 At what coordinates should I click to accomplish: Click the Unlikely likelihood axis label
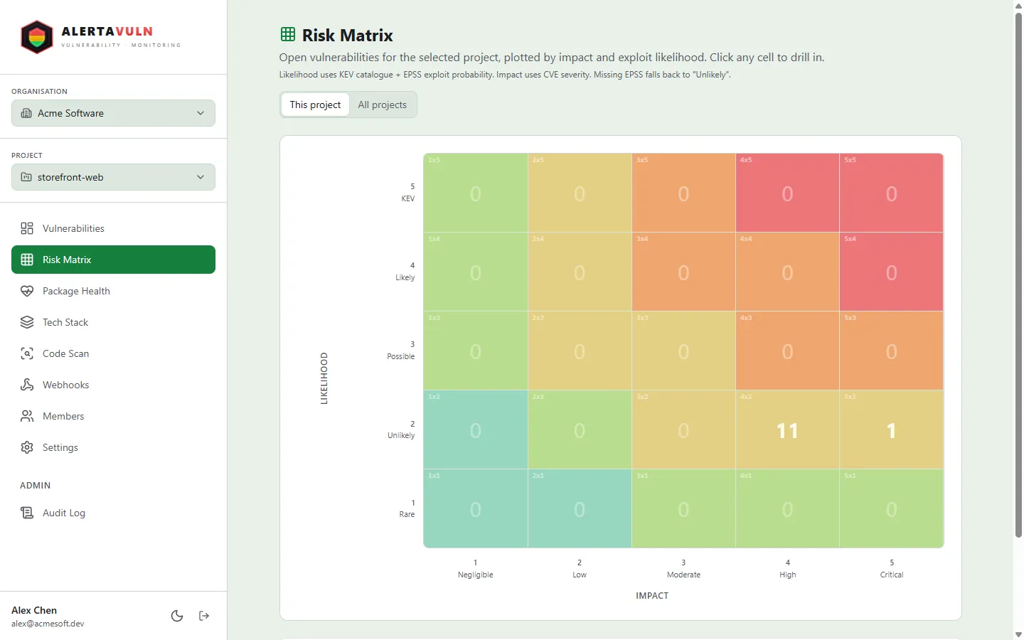pos(401,435)
